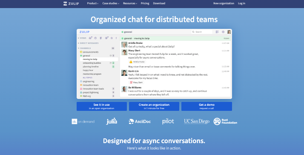The width and height of the screenshot is (304, 155).
Task: Click the search field in the app preview
Action: 202,32
